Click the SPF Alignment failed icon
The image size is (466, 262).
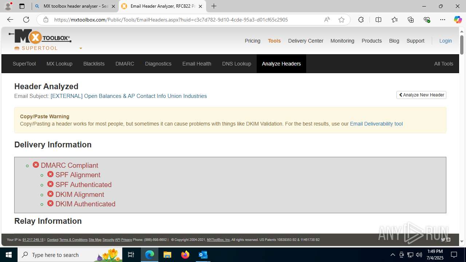click(x=50, y=174)
